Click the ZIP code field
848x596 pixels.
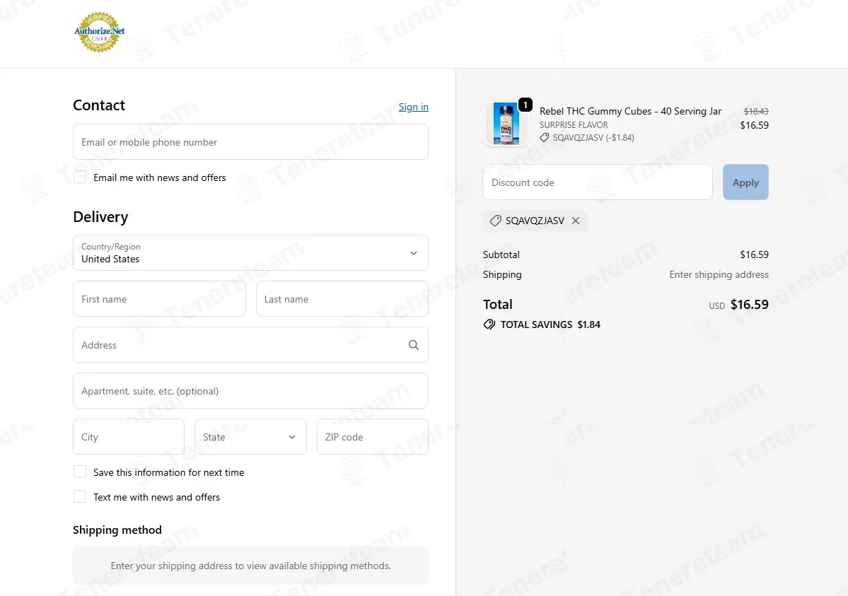coord(372,436)
